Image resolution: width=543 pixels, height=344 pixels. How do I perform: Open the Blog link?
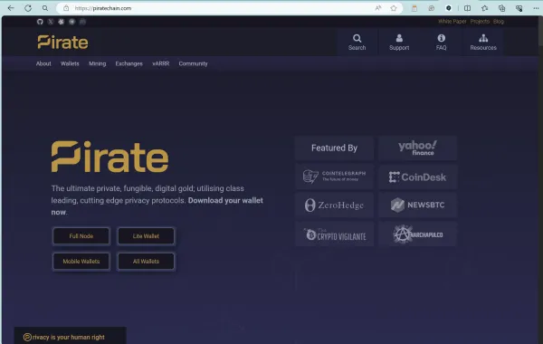click(x=499, y=22)
